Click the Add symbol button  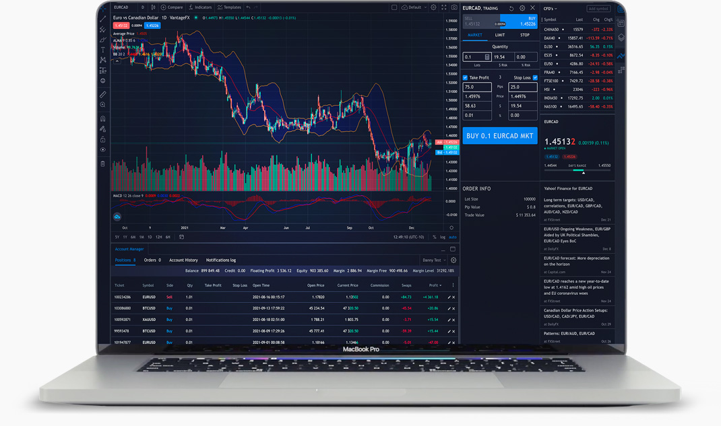tap(598, 9)
